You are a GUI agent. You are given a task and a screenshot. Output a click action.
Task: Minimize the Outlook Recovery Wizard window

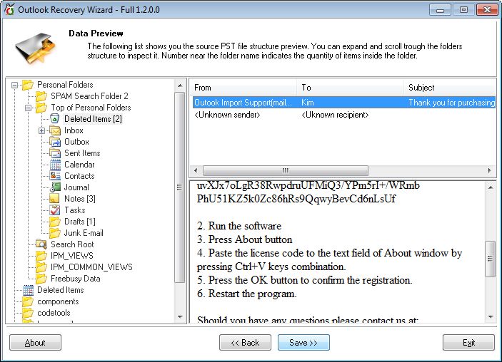[440, 10]
